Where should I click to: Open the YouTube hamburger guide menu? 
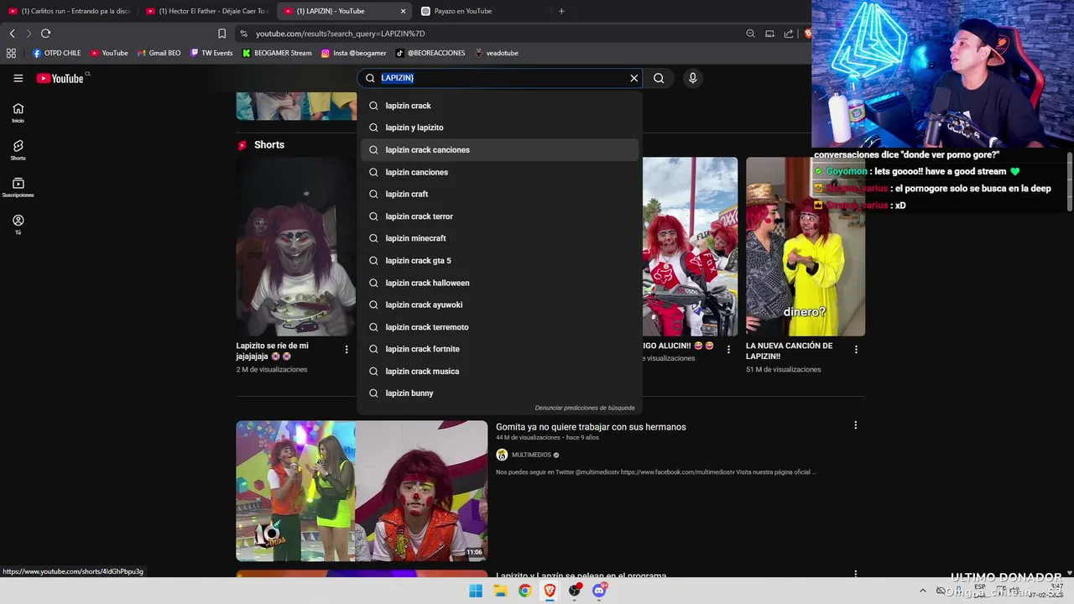pos(18,78)
